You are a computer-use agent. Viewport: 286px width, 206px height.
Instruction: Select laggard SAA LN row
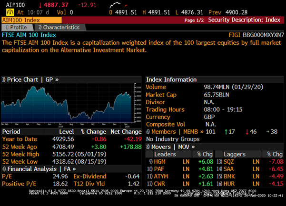pos(250,169)
